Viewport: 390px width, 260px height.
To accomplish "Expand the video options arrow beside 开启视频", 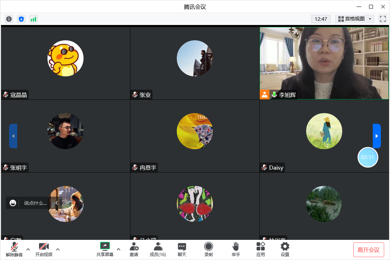I will pos(58,249).
